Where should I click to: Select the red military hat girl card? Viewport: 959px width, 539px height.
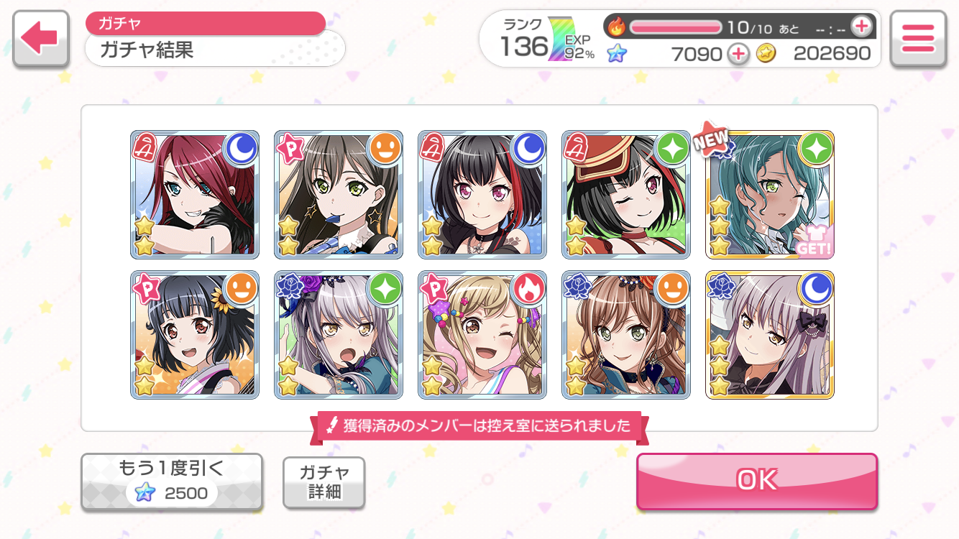click(x=626, y=195)
